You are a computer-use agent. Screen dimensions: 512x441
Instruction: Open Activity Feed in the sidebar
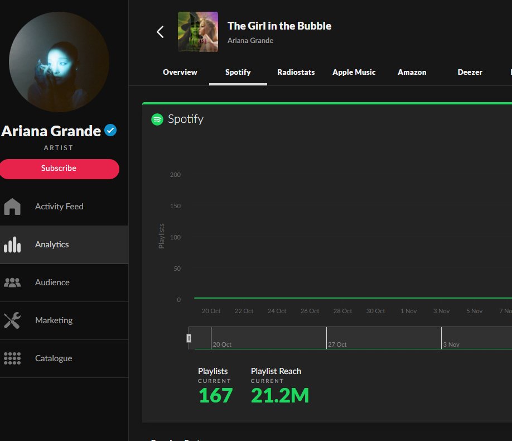pyautogui.click(x=64, y=207)
